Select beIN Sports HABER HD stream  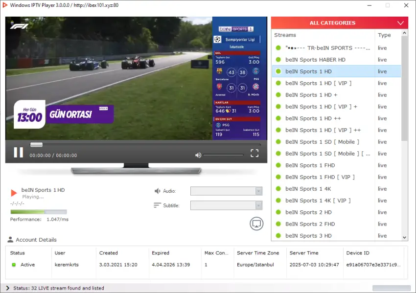pyautogui.click(x=336, y=60)
